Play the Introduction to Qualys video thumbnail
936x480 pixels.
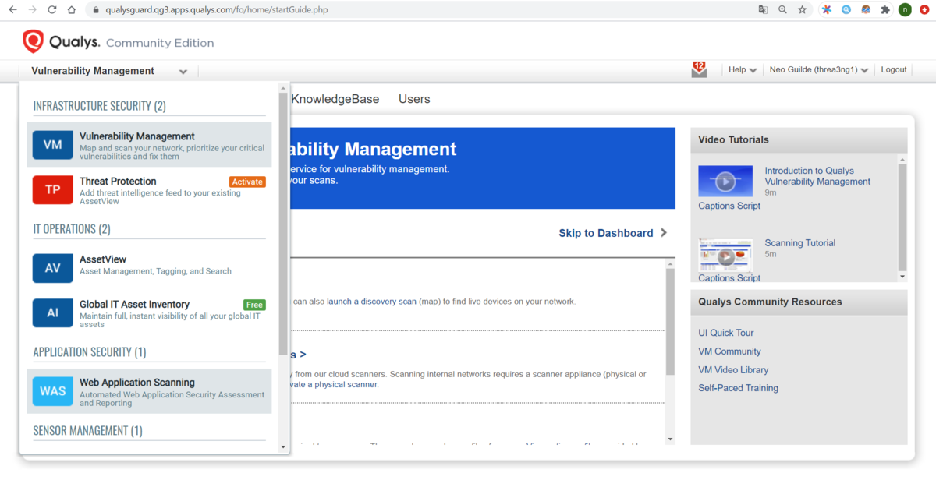(x=725, y=181)
